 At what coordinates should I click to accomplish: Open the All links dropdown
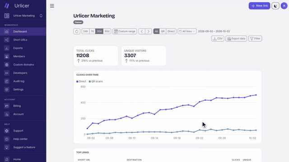click(187, 31)
